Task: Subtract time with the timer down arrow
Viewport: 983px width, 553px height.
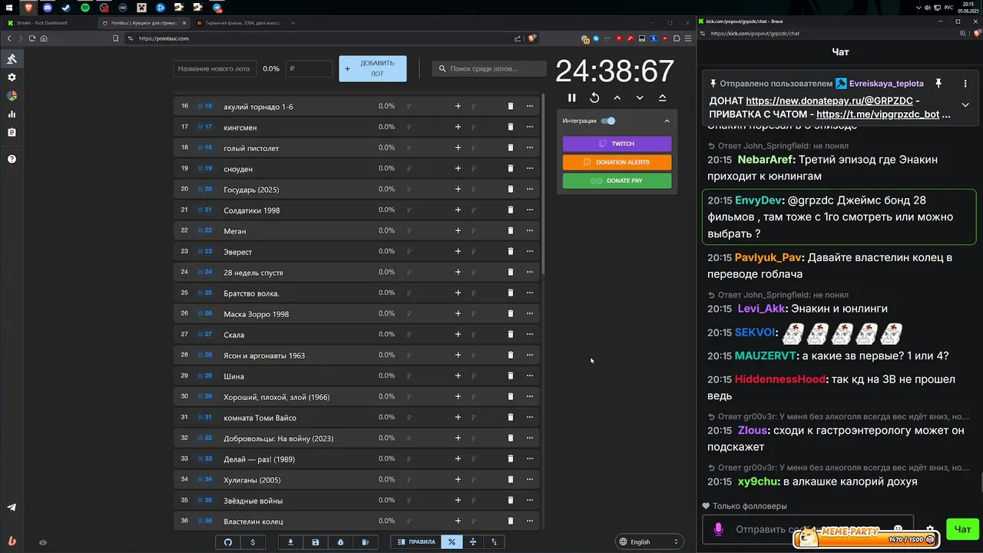Action: [x=640, y=98]
